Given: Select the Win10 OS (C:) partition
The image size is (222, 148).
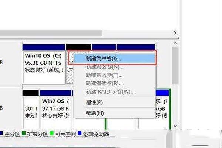Looking at the screenshot, I should tap(44, 64).
